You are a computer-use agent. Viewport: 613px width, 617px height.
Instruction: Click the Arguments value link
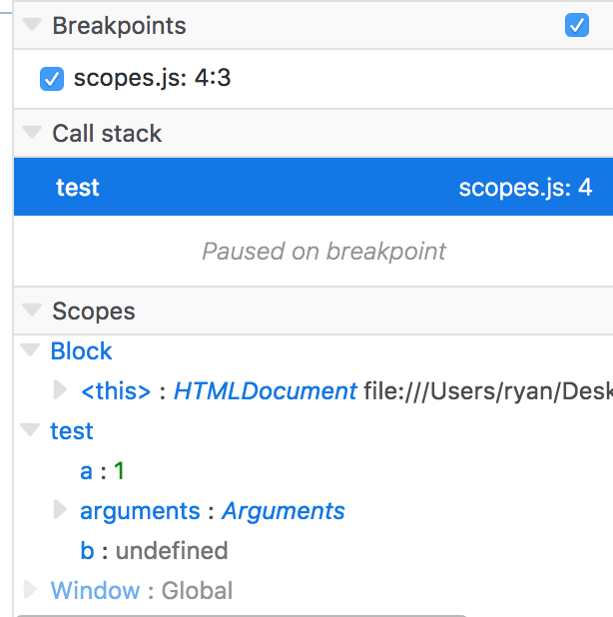(284, 511)
